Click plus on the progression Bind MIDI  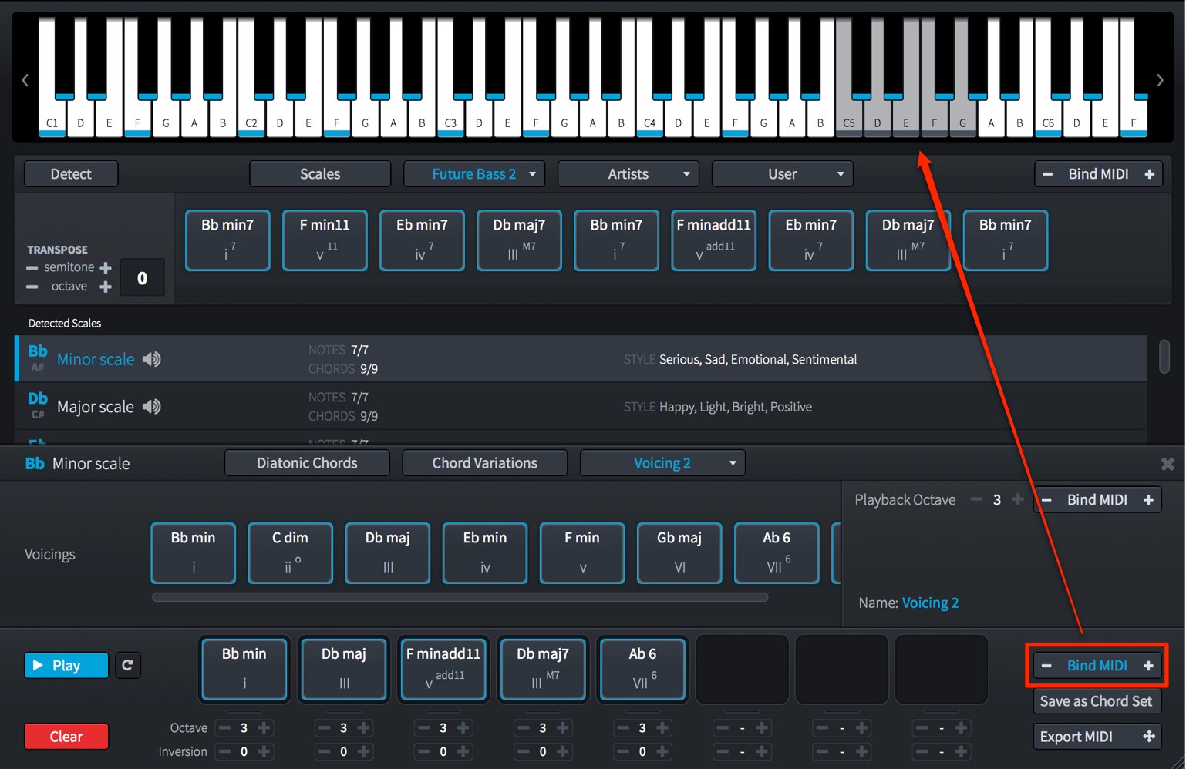[1148, 666]
